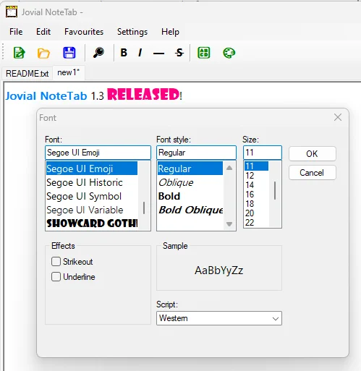Click the blue Jovial NoteTab heading text
The width and height of the screenshot is (361, 371).
click(x=46, y=95)
